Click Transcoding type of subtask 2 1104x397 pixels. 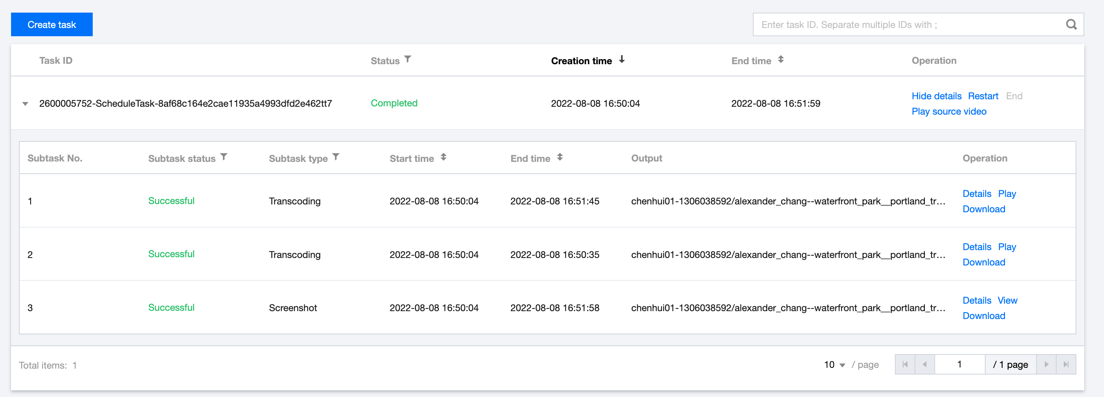294,254
